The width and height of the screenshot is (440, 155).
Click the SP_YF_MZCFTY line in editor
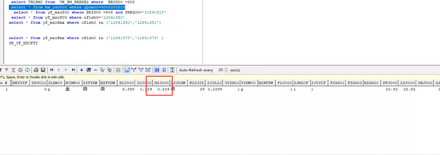(23, 43)
